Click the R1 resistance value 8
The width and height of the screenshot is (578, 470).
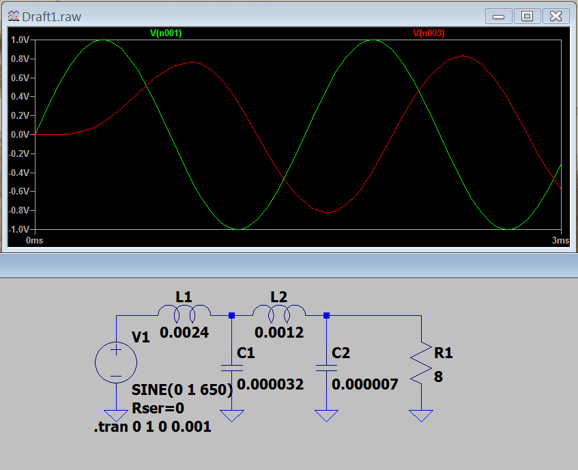[438, 377]
